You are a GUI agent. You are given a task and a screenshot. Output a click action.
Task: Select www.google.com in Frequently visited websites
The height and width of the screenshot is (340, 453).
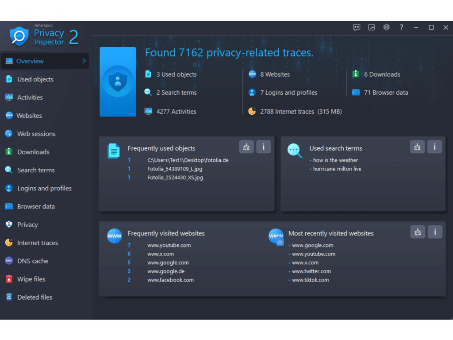168,263
